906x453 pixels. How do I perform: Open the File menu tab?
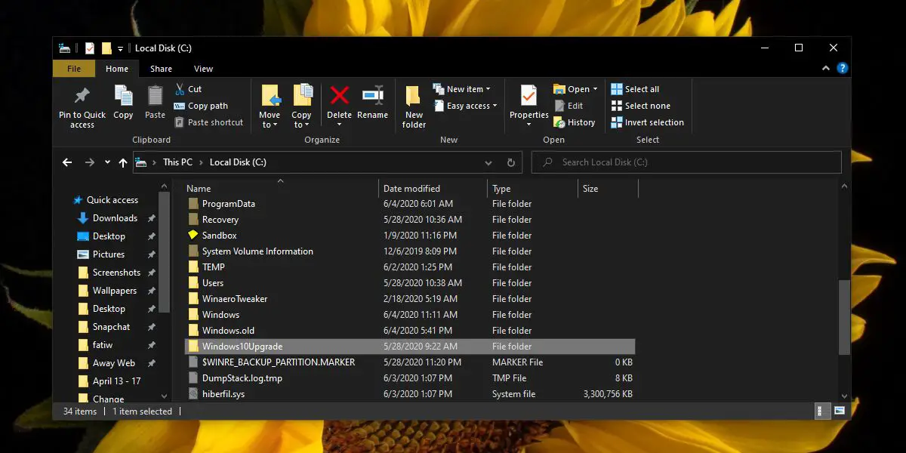[x=74, y=69]
